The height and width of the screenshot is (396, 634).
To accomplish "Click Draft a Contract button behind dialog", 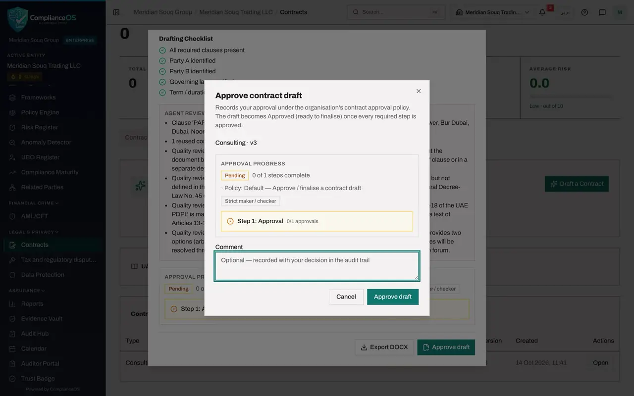I will tap(577, 184).
